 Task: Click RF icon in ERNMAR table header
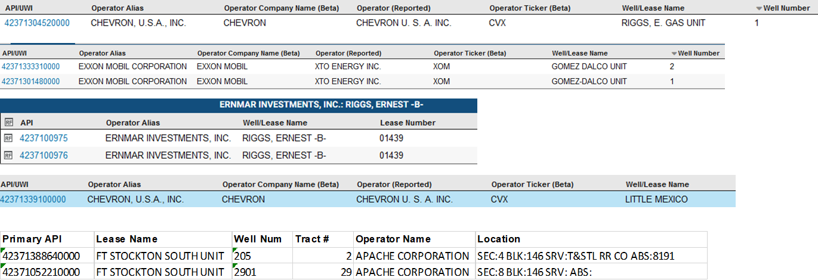pyautogui.click(x=8, y=122)
